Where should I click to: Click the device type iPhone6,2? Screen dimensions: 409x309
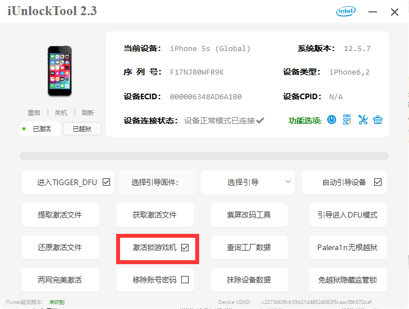coord(350,72)
